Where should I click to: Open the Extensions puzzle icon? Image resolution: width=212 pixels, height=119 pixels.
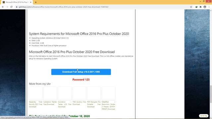click(x=200, y=7)
